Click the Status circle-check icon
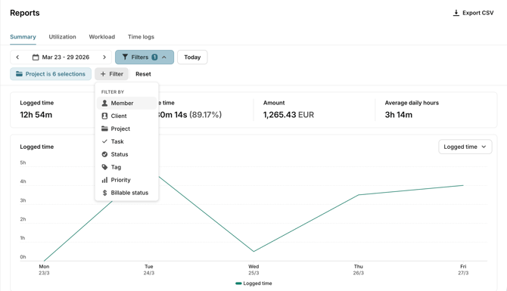Screen dimensions: 507x291 [x=104, y=154]
